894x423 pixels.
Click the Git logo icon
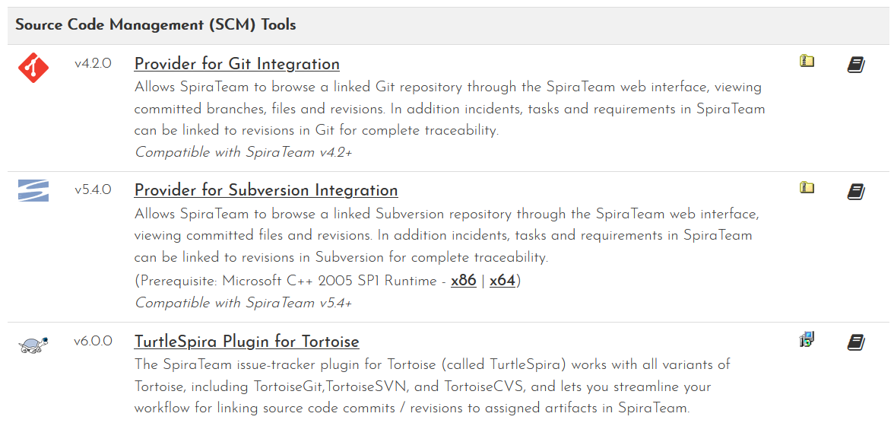point(33,68)
